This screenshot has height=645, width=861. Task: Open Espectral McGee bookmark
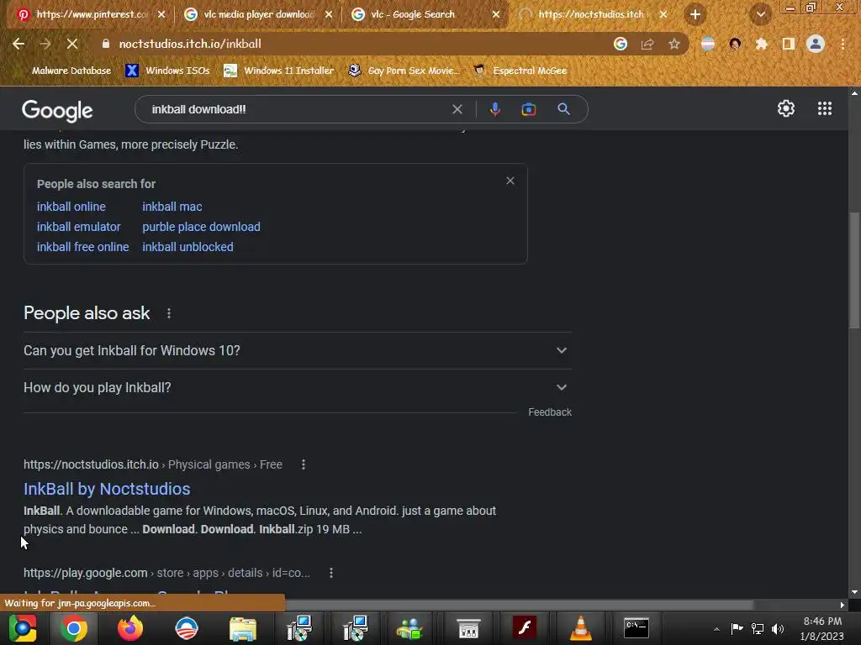(x=520, y=71)
